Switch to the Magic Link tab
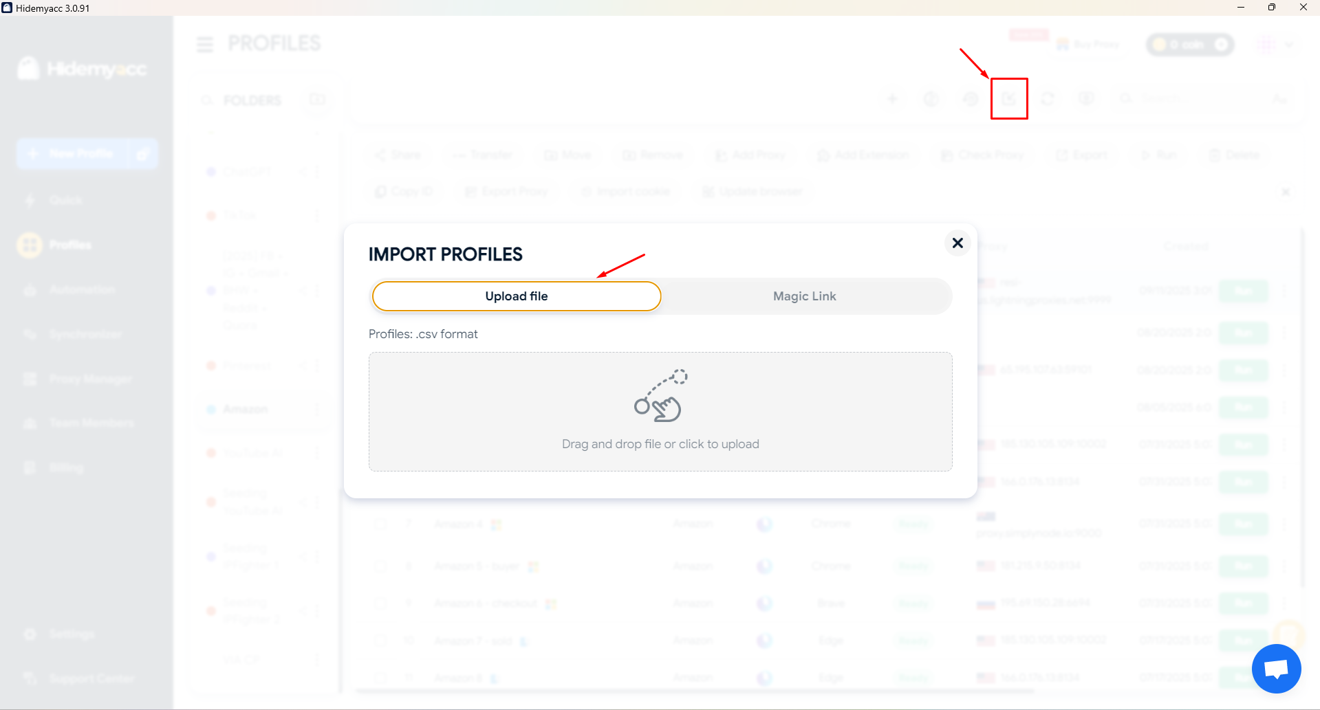The width and height of the screenshot is (1320, 710). [x=804, y=296]
